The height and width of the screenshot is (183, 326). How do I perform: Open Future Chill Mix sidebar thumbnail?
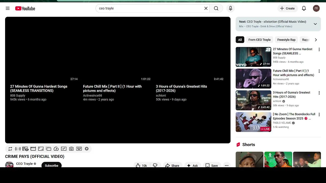coord(253,79)
